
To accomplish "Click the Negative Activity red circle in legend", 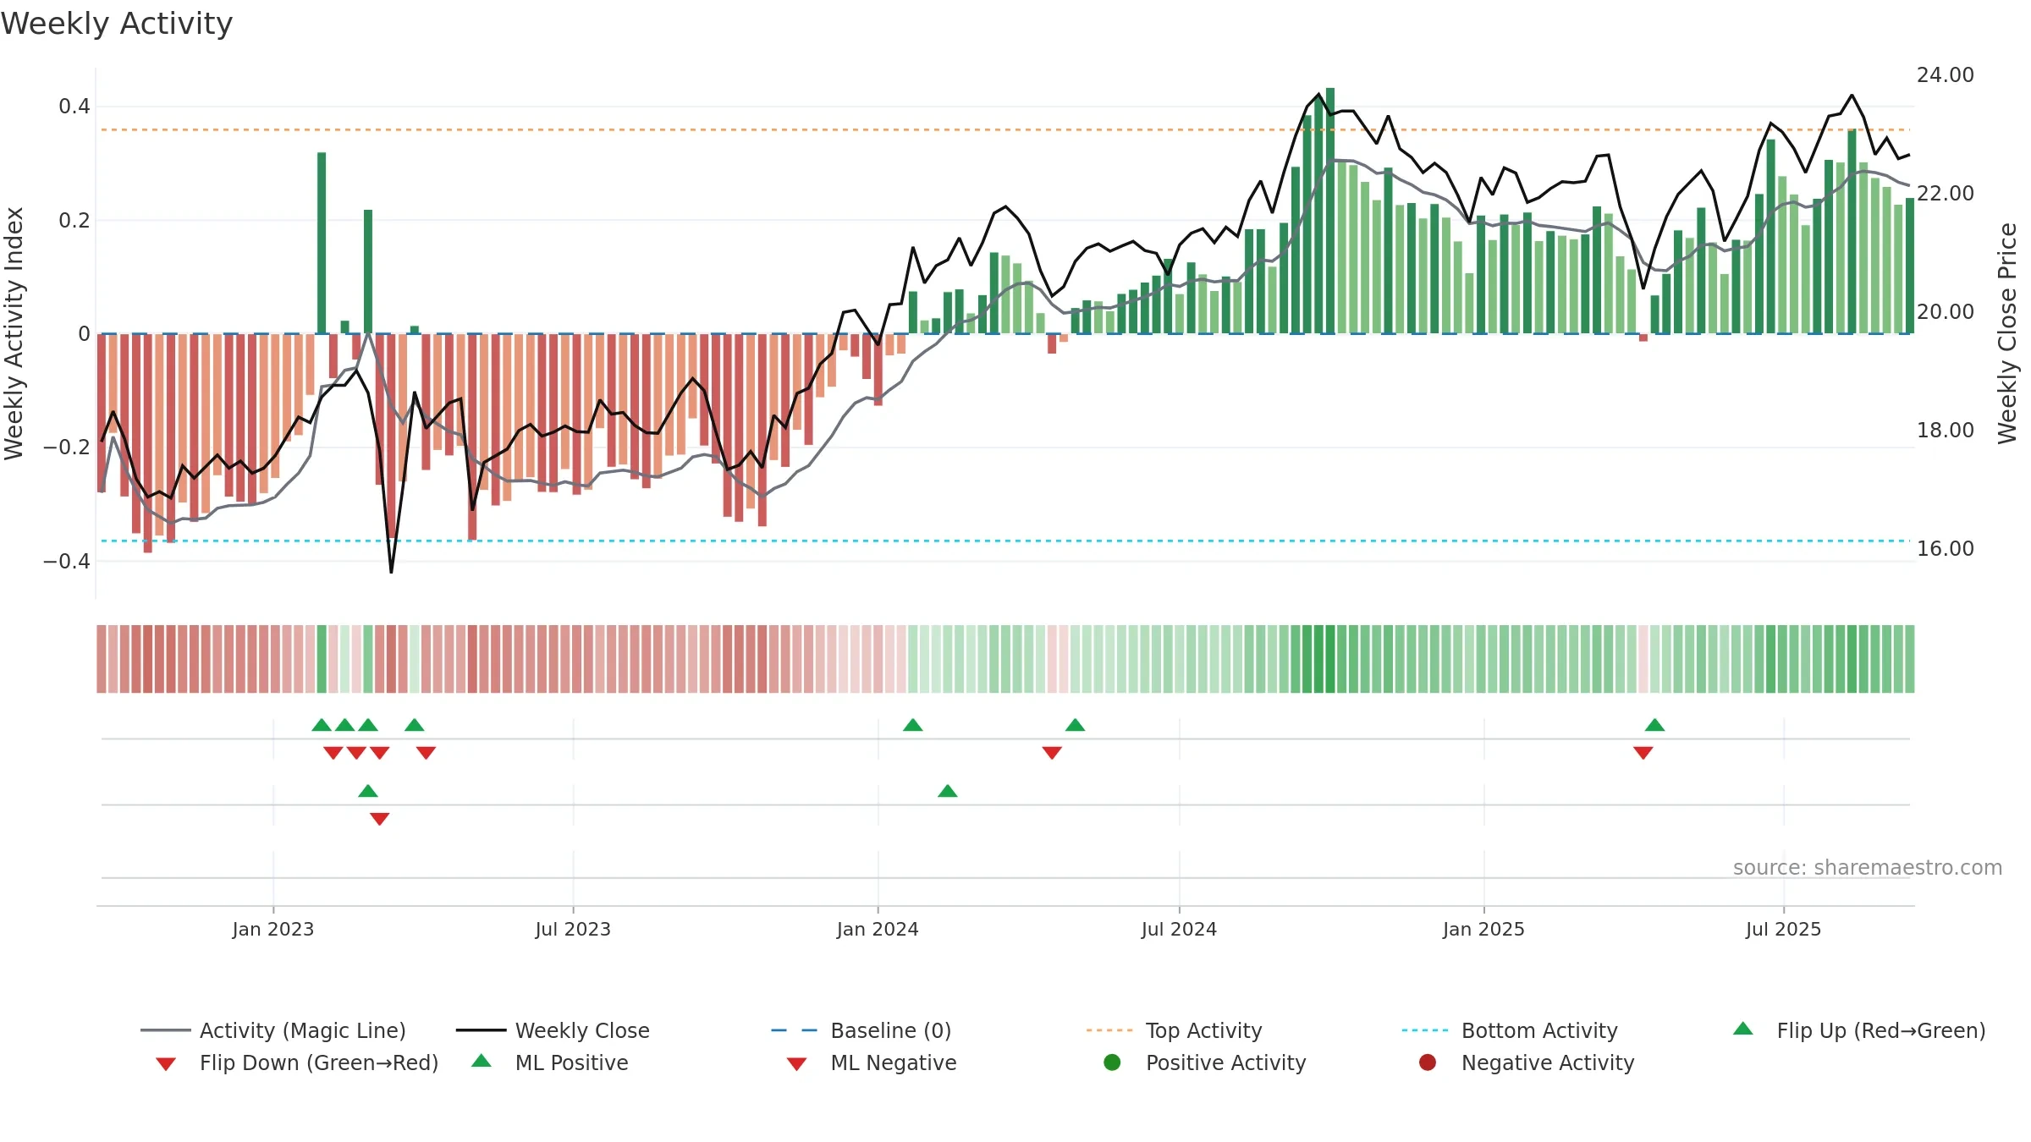I will click(x=1428, y=1062).
